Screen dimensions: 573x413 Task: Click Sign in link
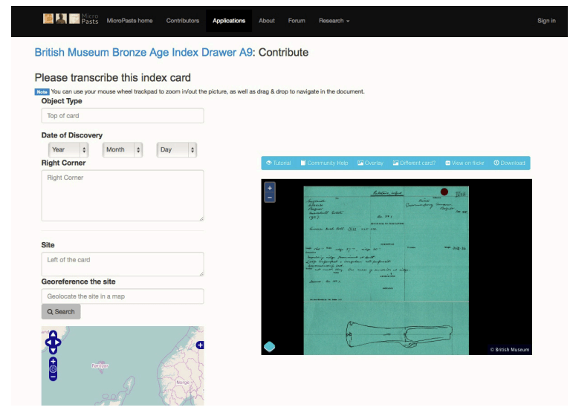tap(546, 21)
